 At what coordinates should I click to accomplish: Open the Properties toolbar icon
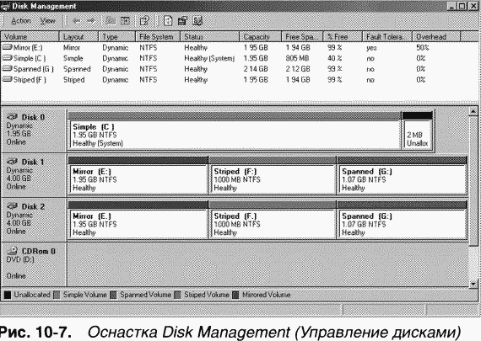pos(182,21)
